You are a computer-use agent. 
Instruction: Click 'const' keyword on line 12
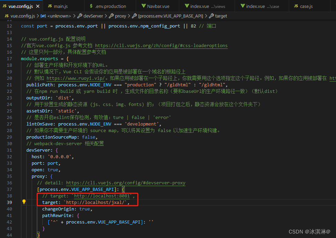pyautogui.click(x=28, y=26)
